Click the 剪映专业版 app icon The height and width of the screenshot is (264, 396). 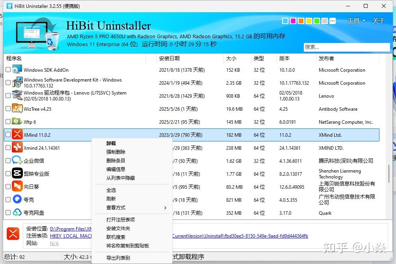(x=16, y=174)
